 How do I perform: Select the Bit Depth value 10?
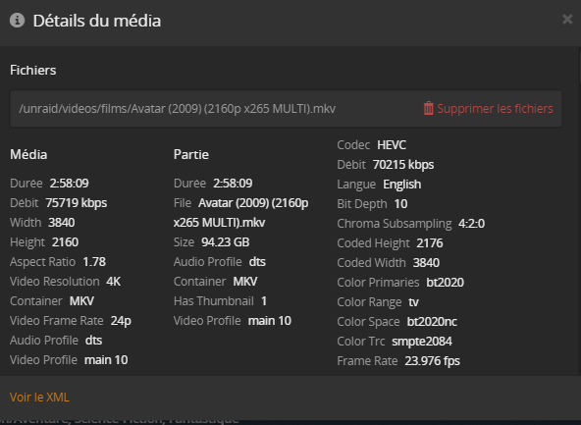(401, 204)
